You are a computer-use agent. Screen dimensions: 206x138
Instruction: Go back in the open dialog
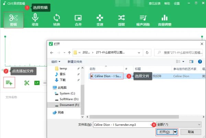click(x=51, y=53)
